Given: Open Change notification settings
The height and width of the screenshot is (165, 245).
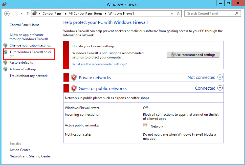Looking at the screenshot, I should click(30, 45).
